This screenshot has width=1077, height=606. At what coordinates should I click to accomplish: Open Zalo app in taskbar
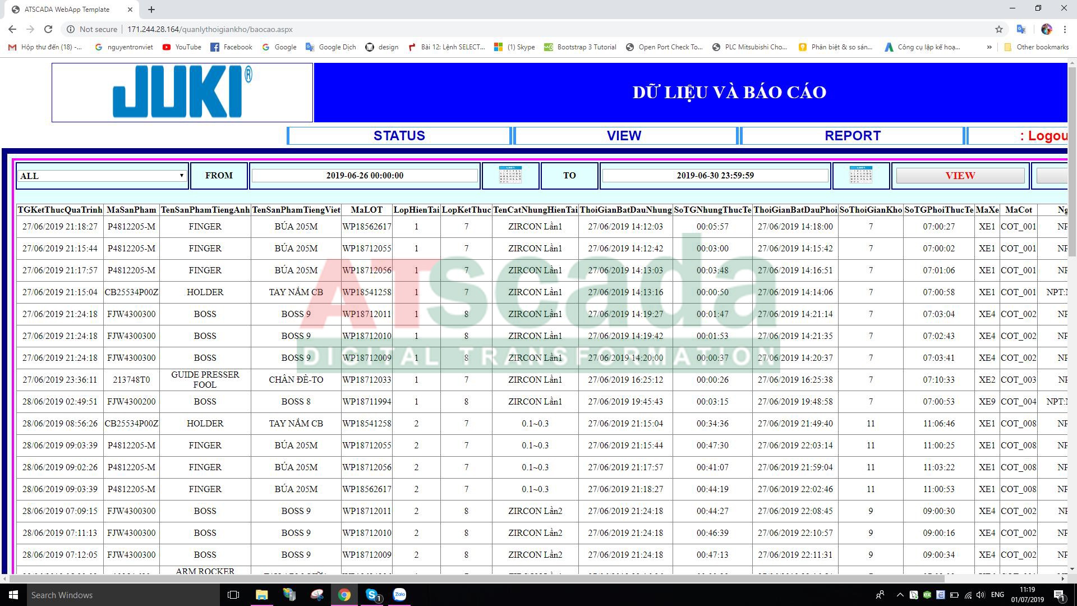399,595
